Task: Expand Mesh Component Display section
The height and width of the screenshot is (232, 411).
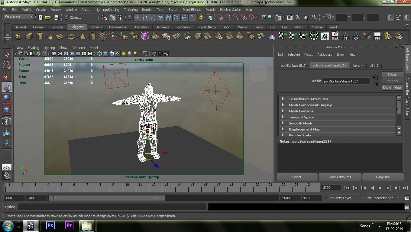Action: tap(337, 105)
